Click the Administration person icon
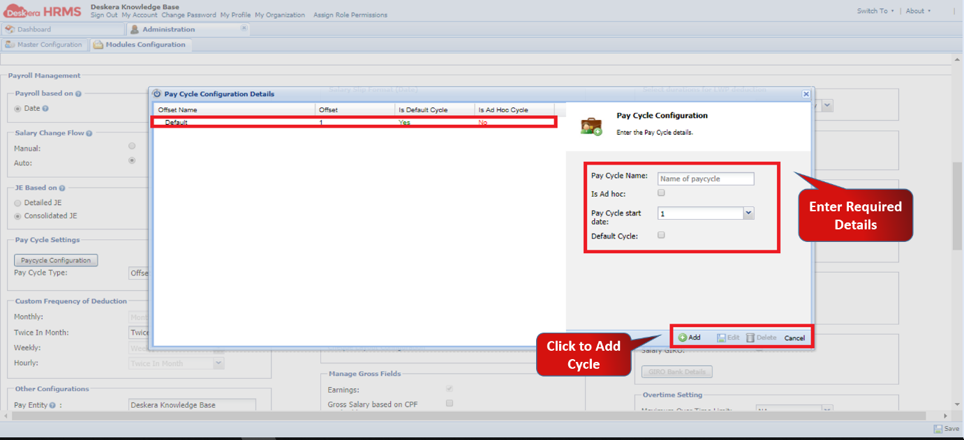The image size is (964, 440). point(135,29)
